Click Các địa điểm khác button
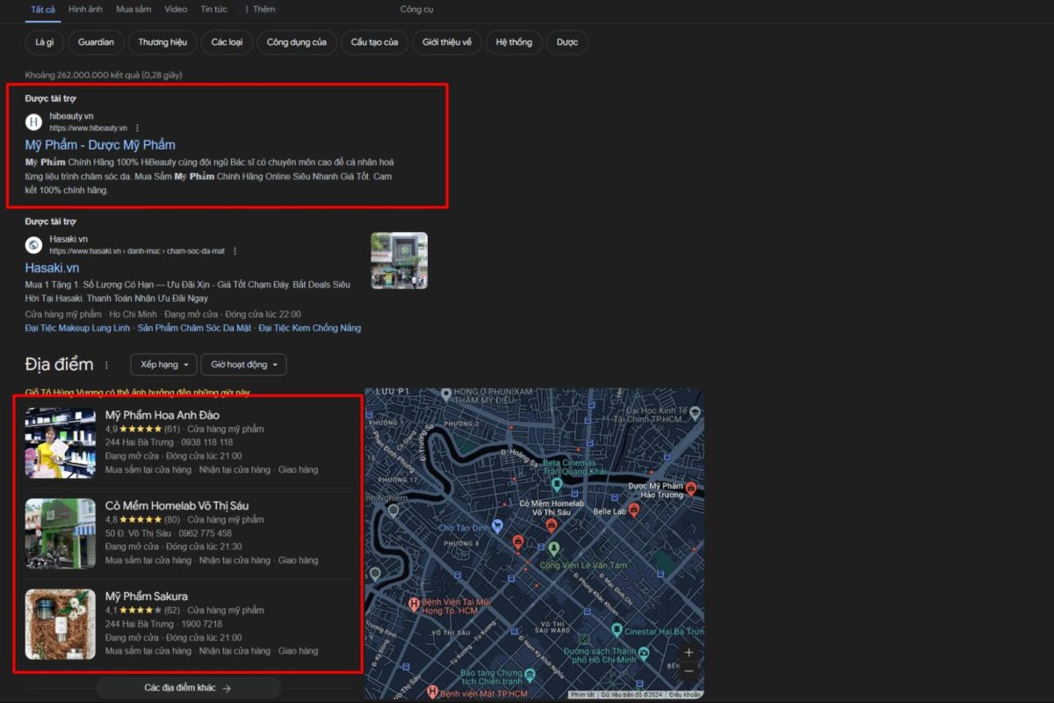 pos(188,688)
